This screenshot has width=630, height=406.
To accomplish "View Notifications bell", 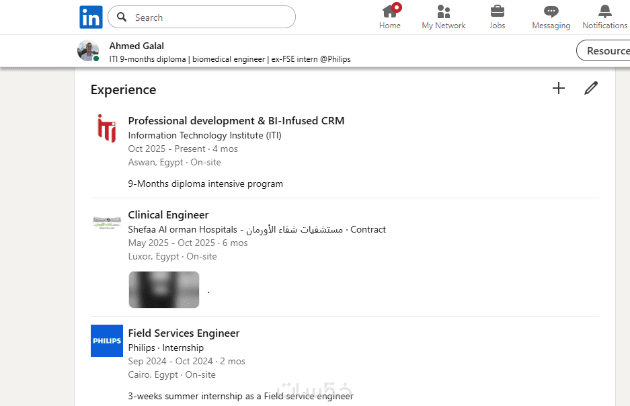I will pos(604,17).
